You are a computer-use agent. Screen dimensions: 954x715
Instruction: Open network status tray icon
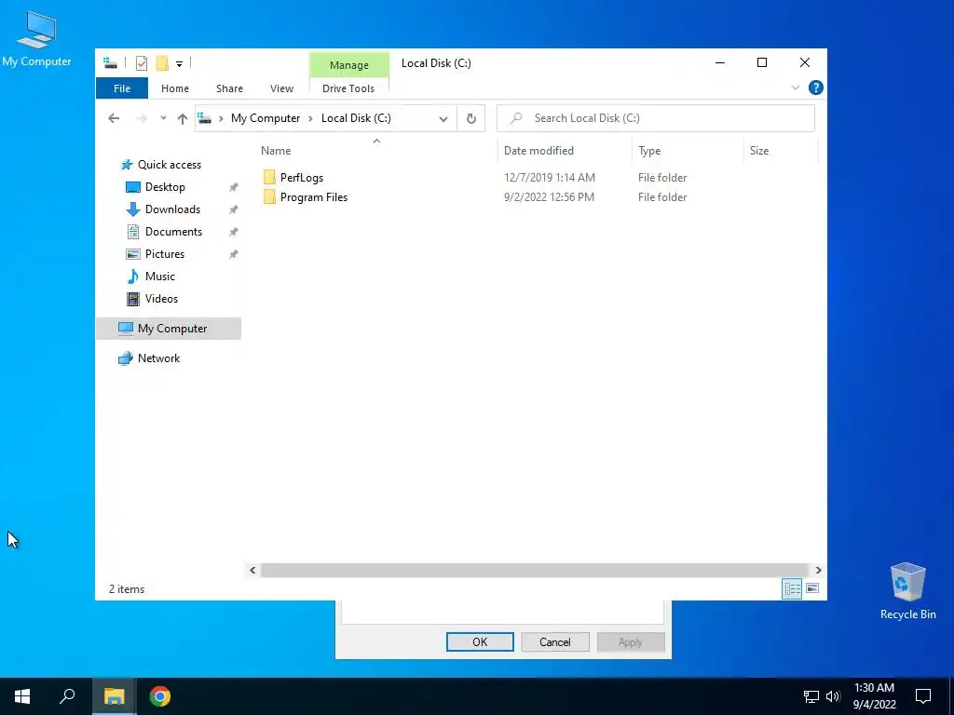811,696
